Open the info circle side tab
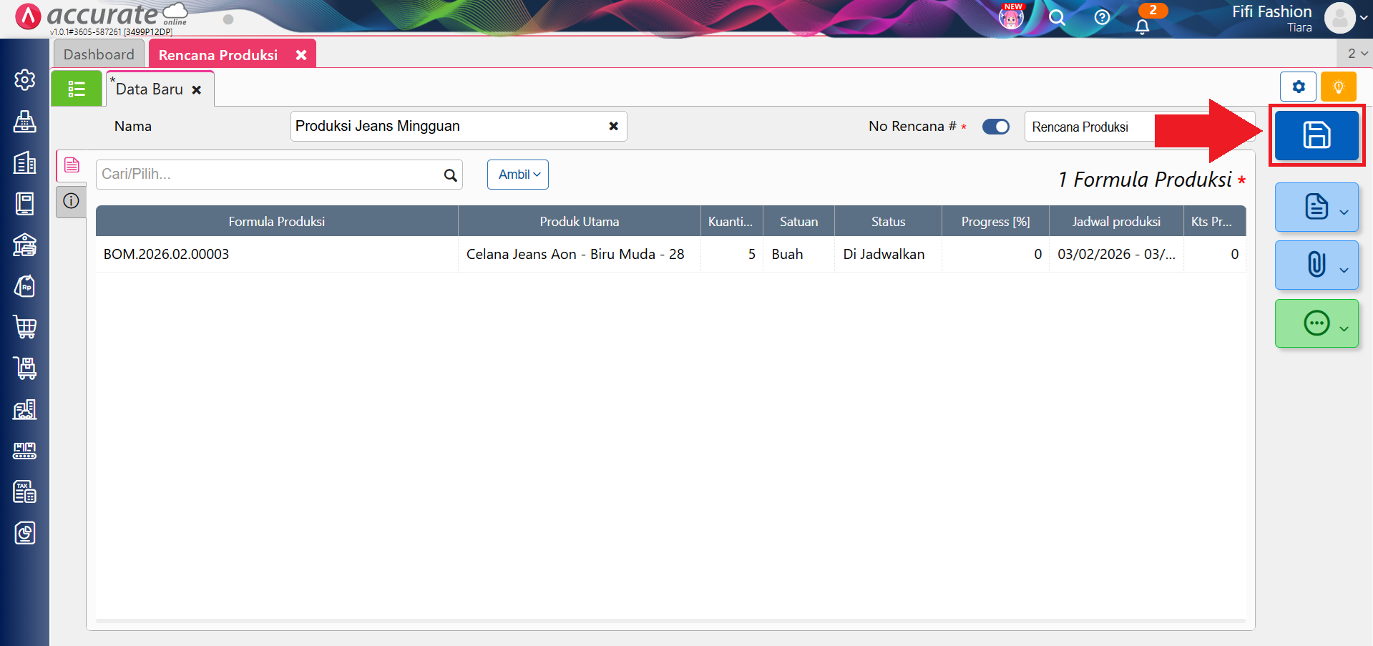1373x646 pixels. pos(71,201)
